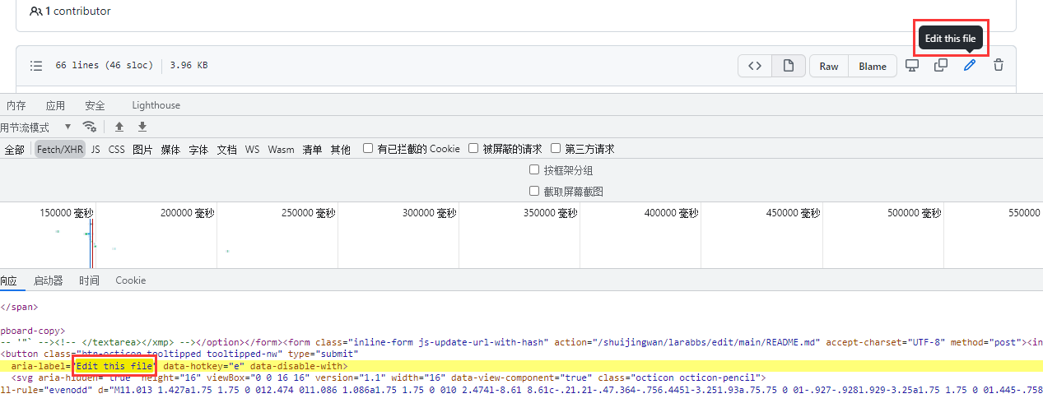Delete this file via trash icon
The image size is (1043, 403).
click(x=999, y=66)
